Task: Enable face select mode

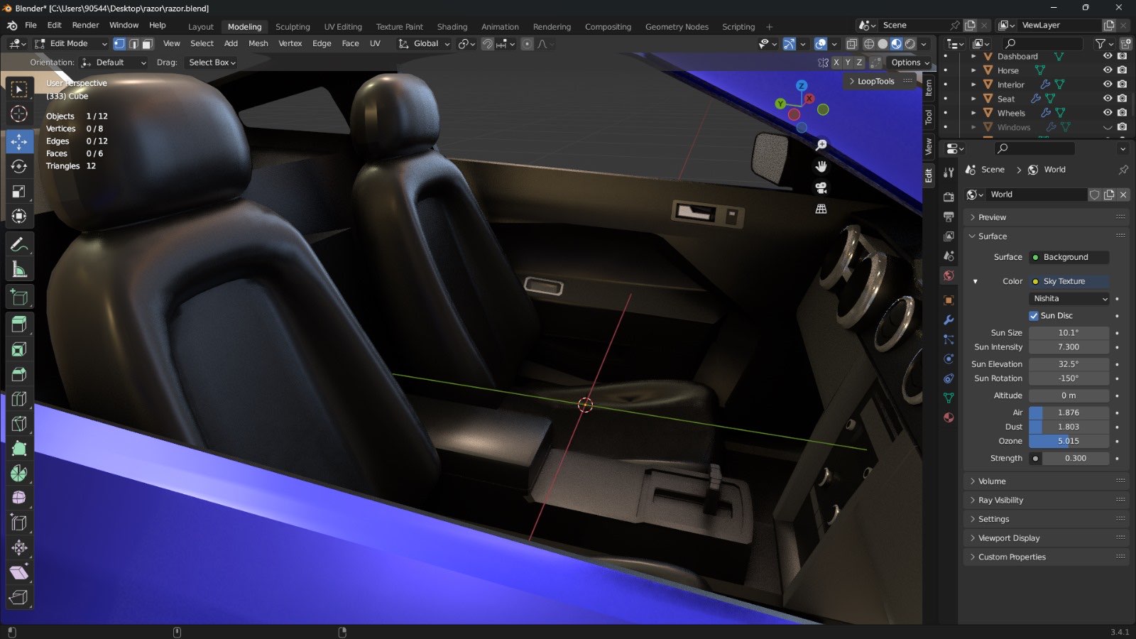Action: (x=147, y=44)
